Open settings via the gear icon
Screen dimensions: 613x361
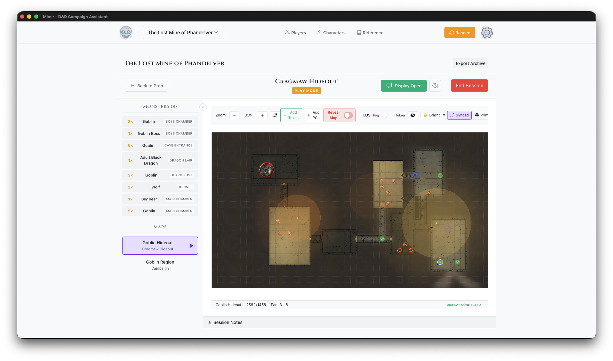[487, 32]
